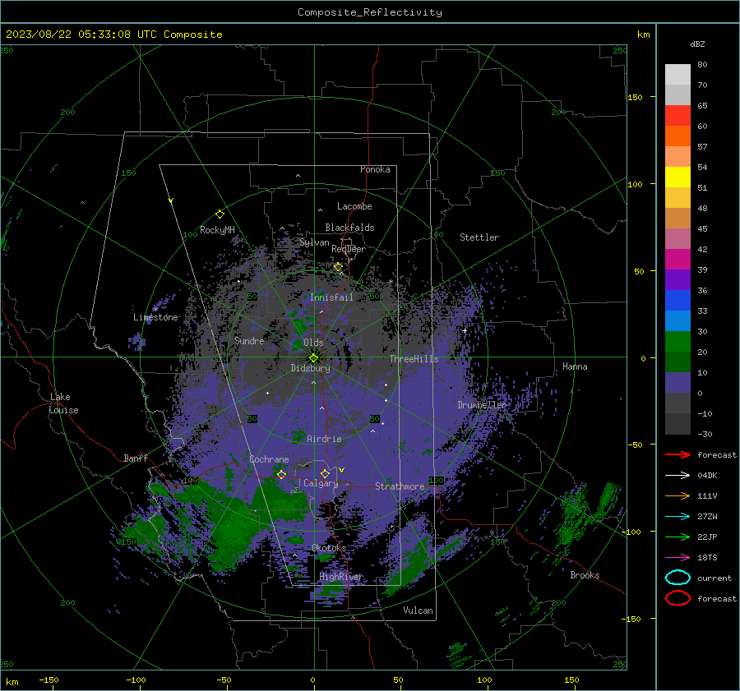Select the orange 60–57 dBZ swatch
740x691 pixels.
[x=678, y=136]
